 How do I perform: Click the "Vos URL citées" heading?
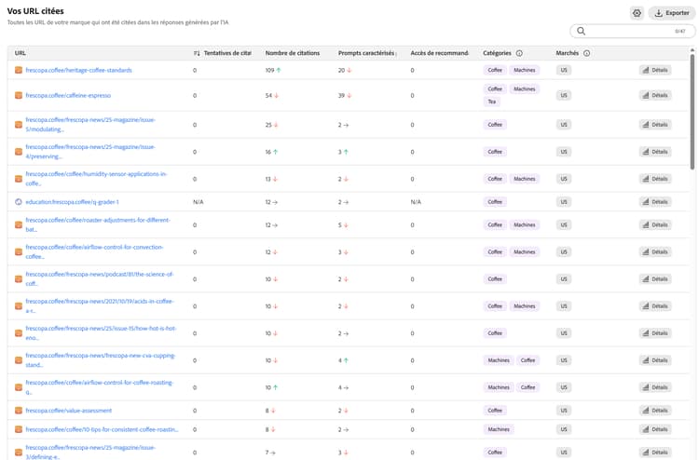(35, 11)
